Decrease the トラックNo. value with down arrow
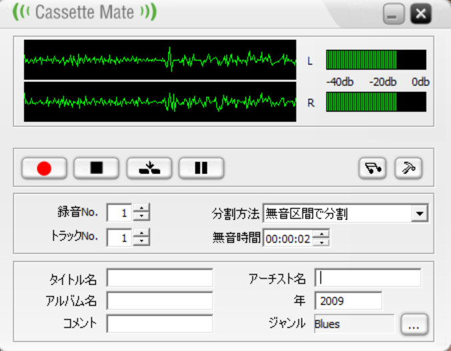Viewport: 451px width, 351px height. pos(141,242)
